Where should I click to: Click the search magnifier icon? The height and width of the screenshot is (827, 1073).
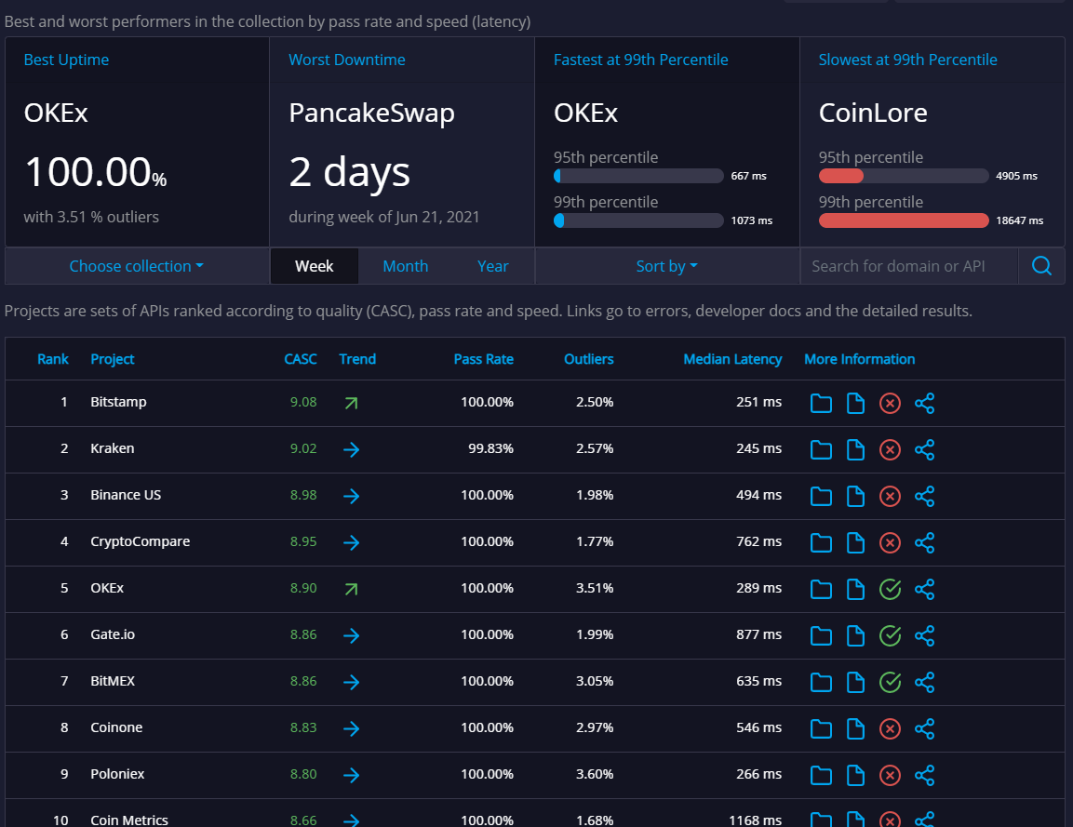(x=1041, y=265)
